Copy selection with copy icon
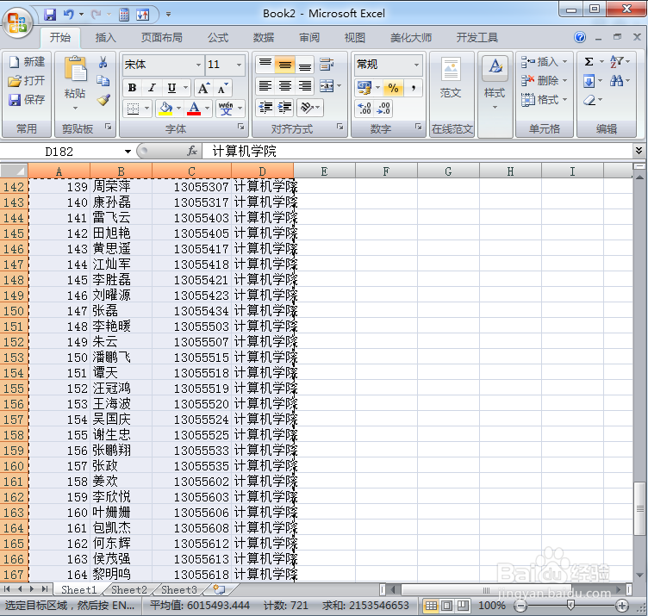 pyautogui.click(x=103, y=81)
